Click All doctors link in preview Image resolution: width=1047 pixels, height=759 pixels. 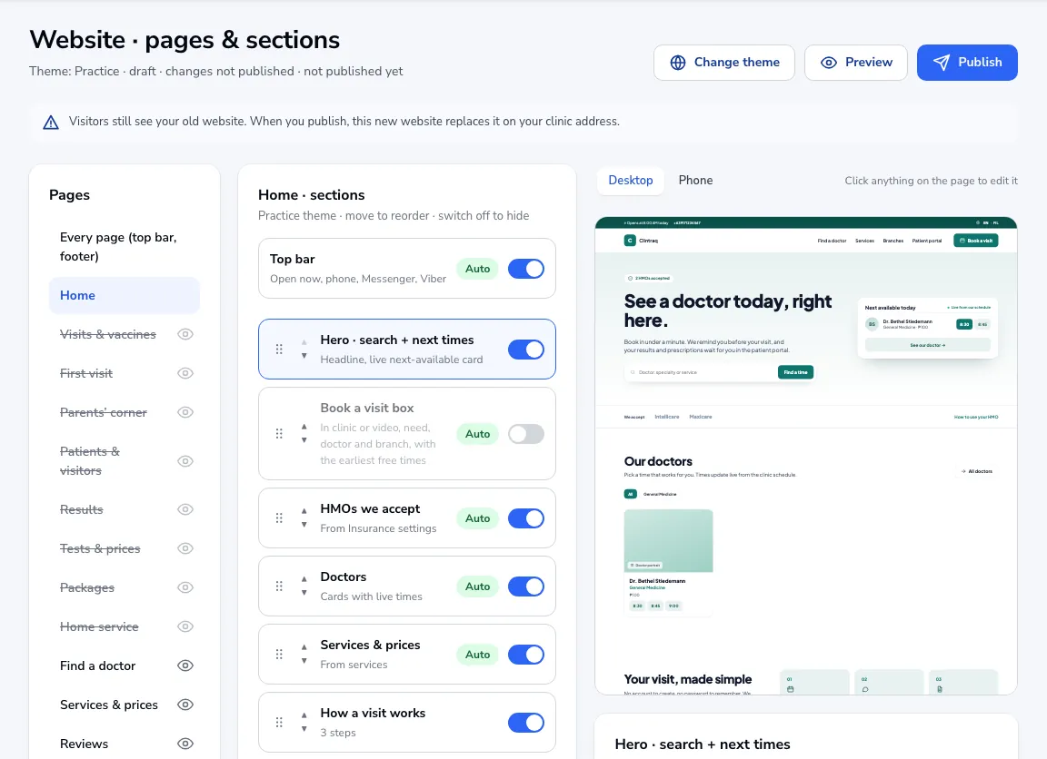click(x=977, y=471)
